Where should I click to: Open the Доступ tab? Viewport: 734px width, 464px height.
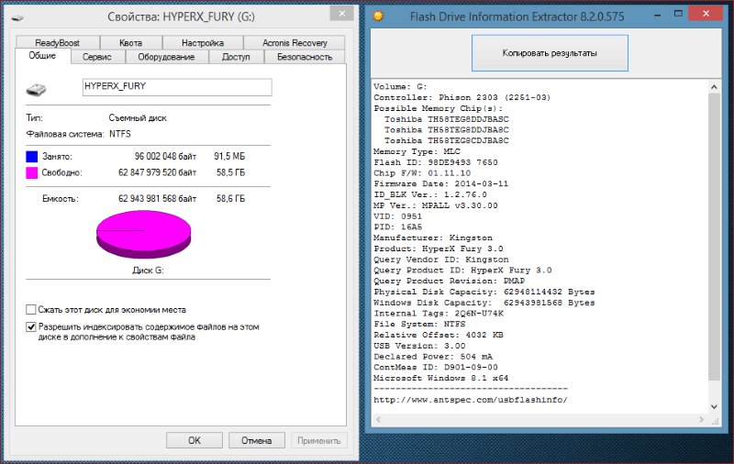coord(236,57)
